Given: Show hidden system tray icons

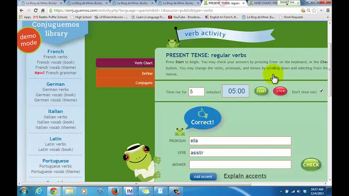Looking at the screenshot, I should (281, 191).
